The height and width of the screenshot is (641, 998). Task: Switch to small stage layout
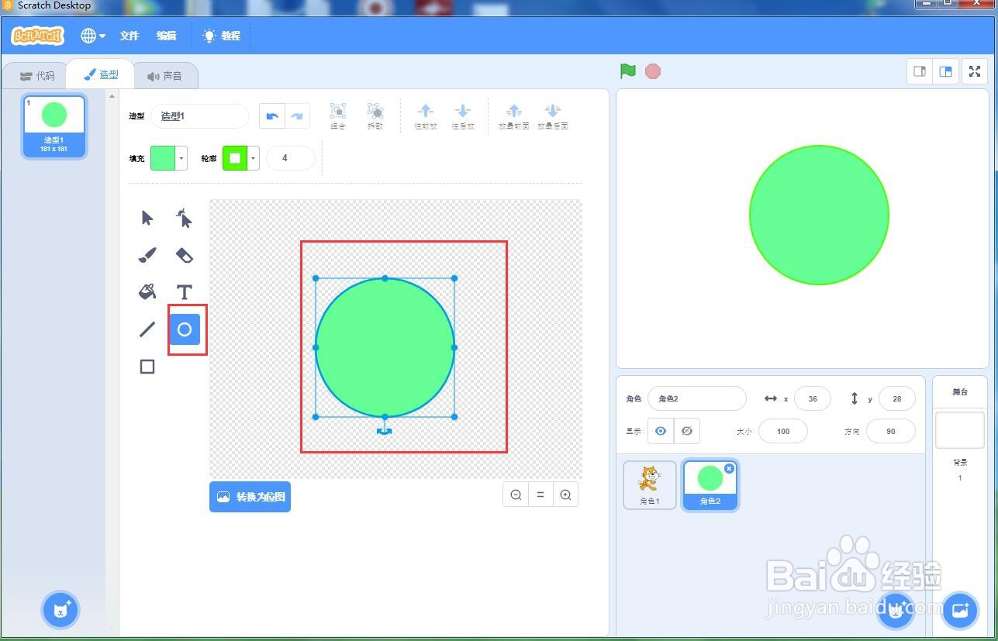[920, 71]
